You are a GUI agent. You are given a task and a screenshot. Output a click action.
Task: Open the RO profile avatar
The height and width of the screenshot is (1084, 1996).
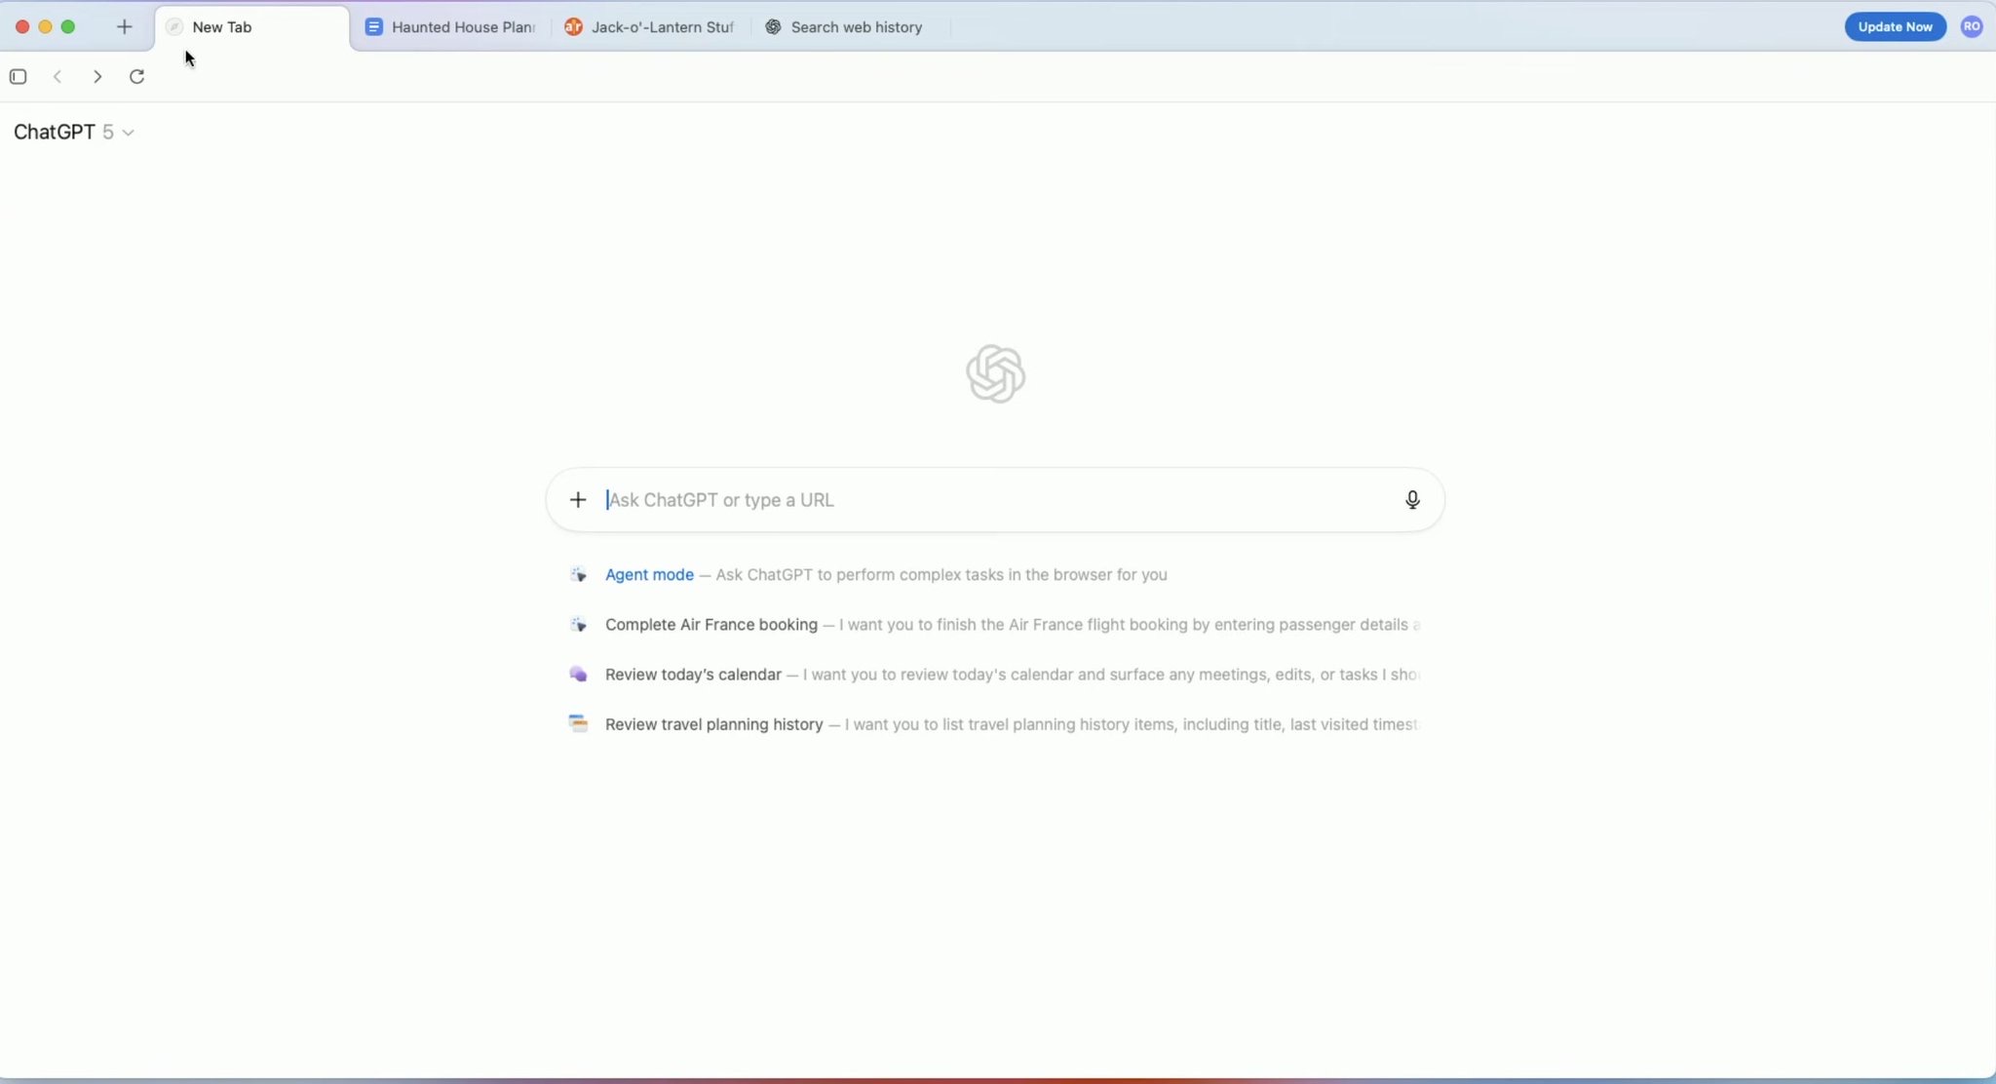(1972, 27)
